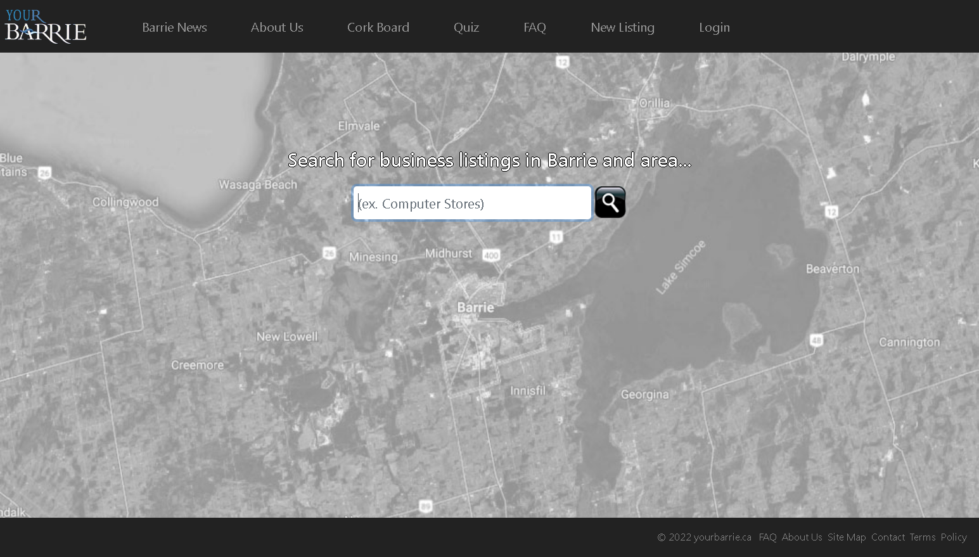This screenshot has width=979, height=557.
Task: Click the footer FAQ link
Action: 767,537
